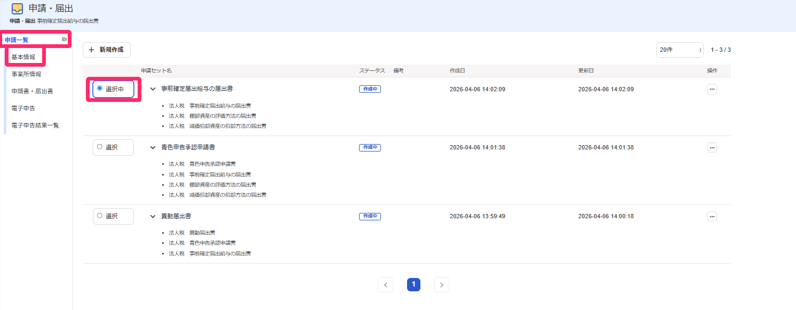Click 作成中 status badge of 異動届出書
The image size is (796, 310).
point(370,217)
